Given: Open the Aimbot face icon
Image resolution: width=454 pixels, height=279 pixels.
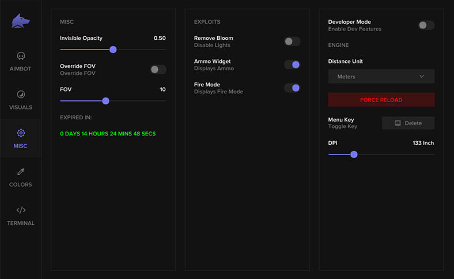Looking at the screenshot, I should pos(21,55).
